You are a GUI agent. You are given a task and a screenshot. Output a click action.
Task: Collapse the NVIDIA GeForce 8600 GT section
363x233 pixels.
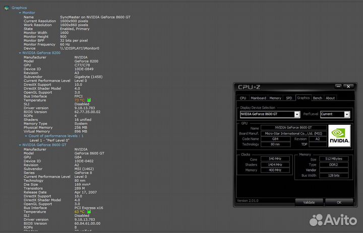click(x=20, y=145)
